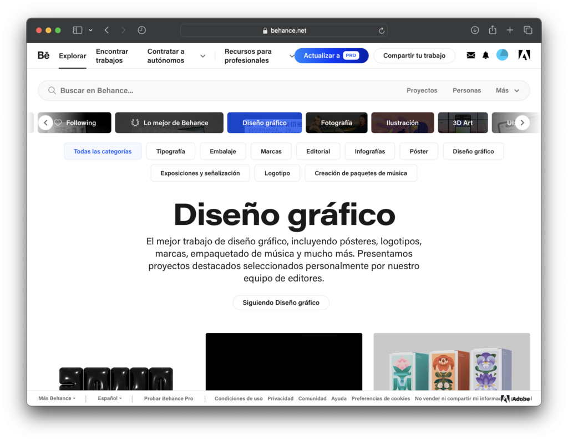Viewport: 568px width, 441px height.
Task: Open Safari downloads icon
Action: [x=475, y=30]
